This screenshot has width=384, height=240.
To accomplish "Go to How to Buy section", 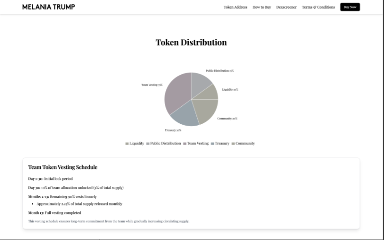I will [262, 7].
